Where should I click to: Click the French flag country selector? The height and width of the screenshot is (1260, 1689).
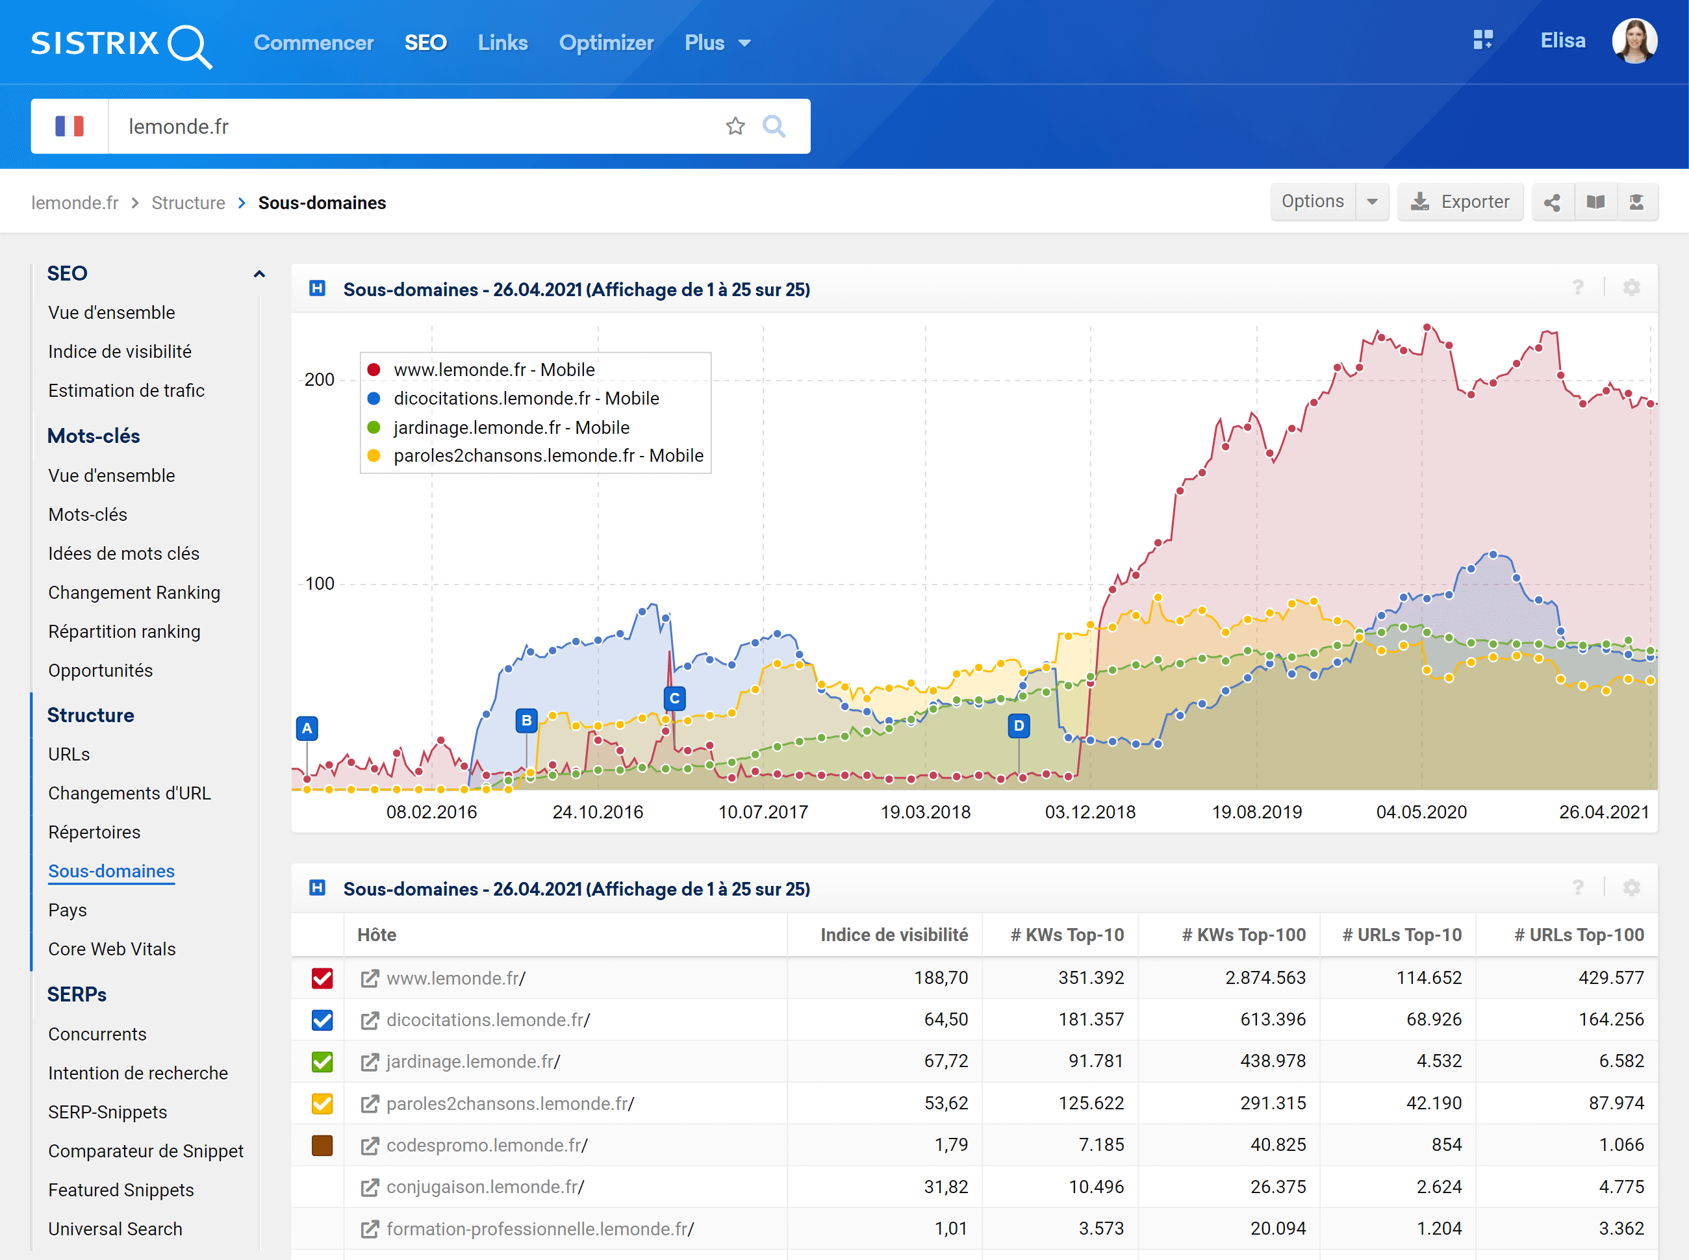[x=70, y=126]
